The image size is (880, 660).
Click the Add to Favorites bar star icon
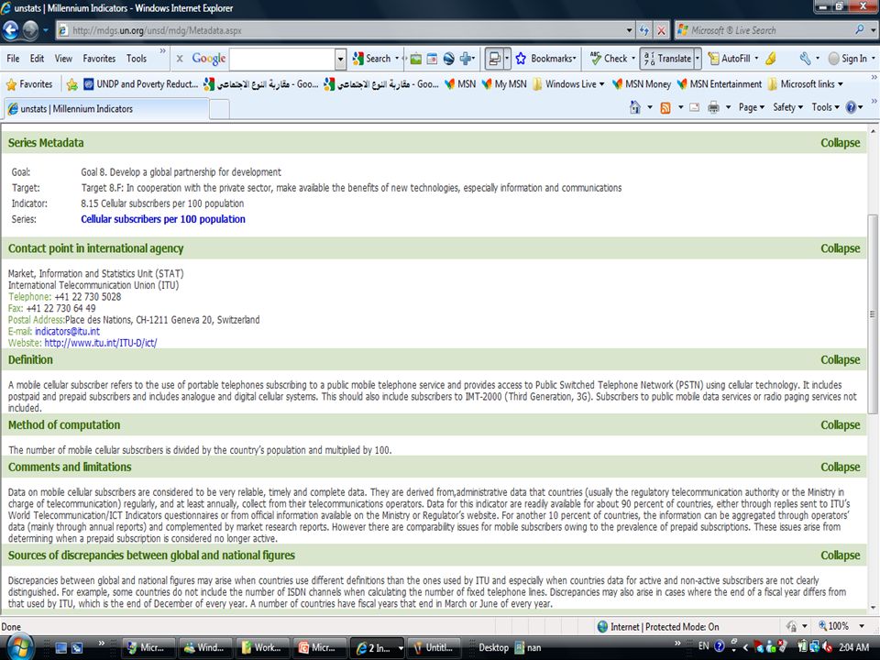click(x=71, y=84)
